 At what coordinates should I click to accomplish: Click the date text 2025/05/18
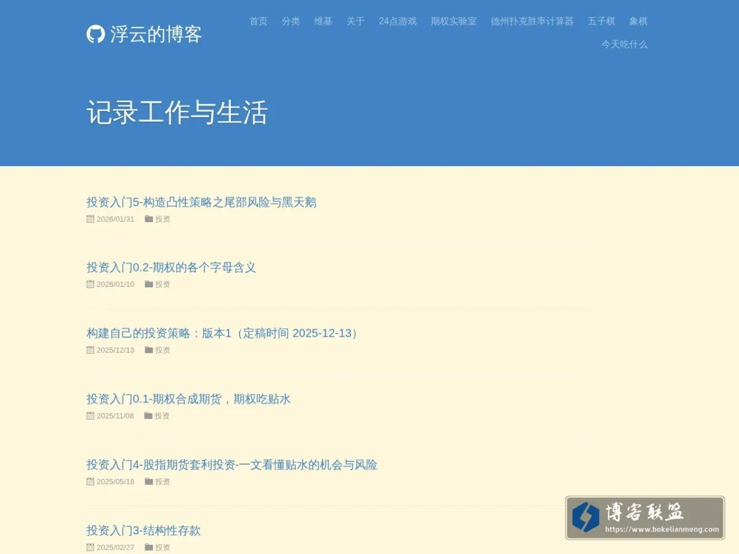point(115,482)
